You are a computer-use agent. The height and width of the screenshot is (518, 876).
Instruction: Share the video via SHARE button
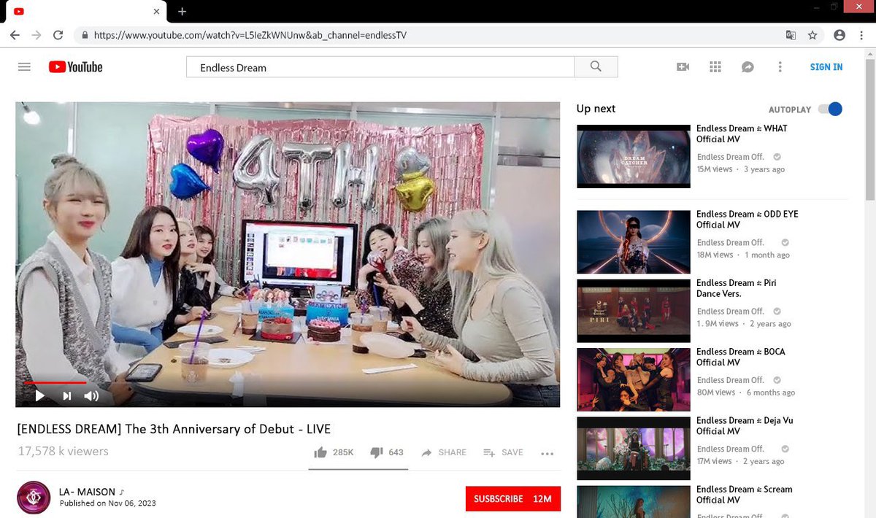click(444, 452)
